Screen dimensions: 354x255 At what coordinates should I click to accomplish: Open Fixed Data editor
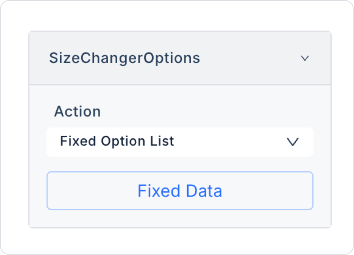180,191
